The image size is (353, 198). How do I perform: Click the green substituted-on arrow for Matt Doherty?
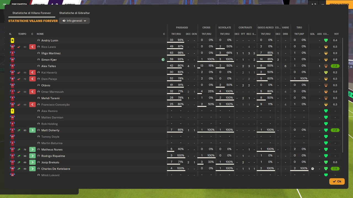click(32, 130)
